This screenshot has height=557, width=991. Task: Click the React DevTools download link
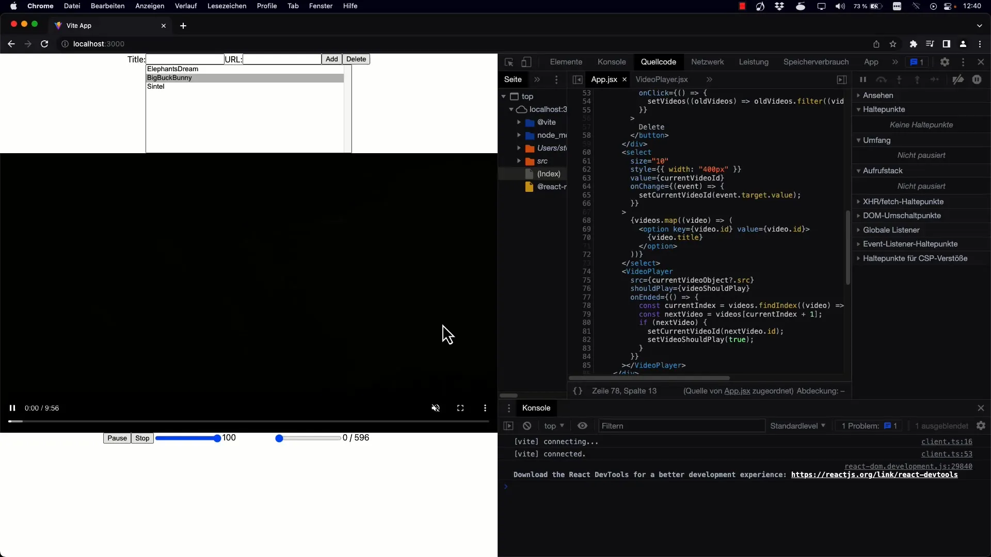point(873,474)
